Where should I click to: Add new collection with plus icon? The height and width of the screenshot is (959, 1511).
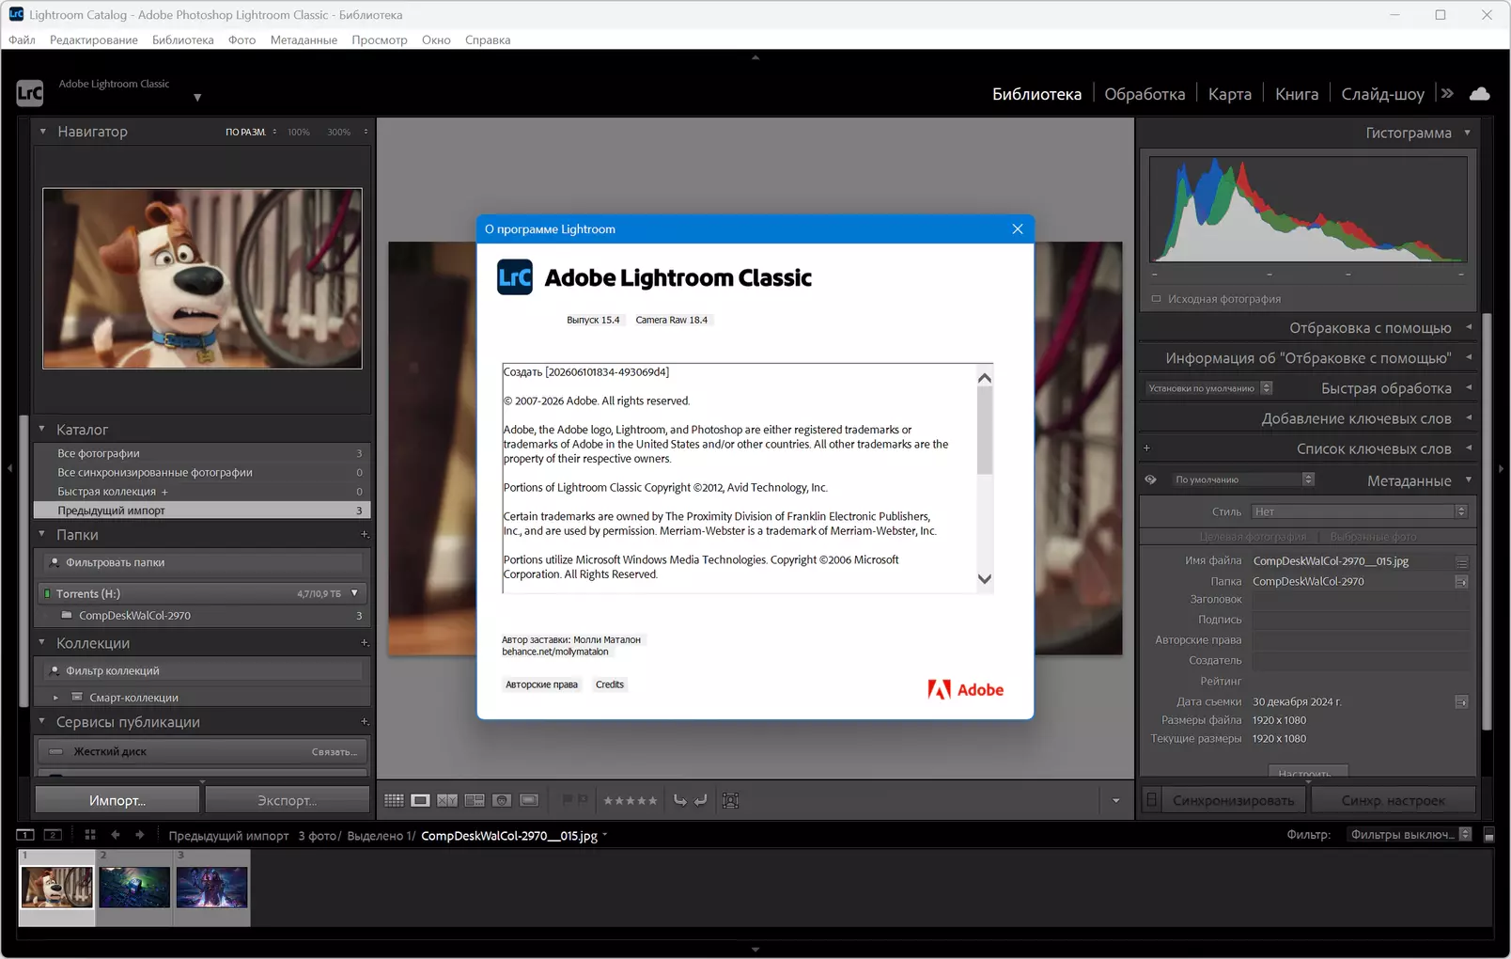[365, 643]
